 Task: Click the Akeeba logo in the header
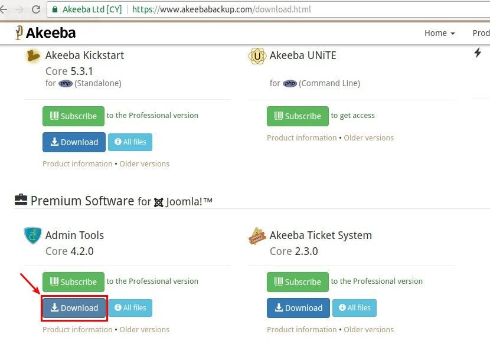(x=45, y=33)
